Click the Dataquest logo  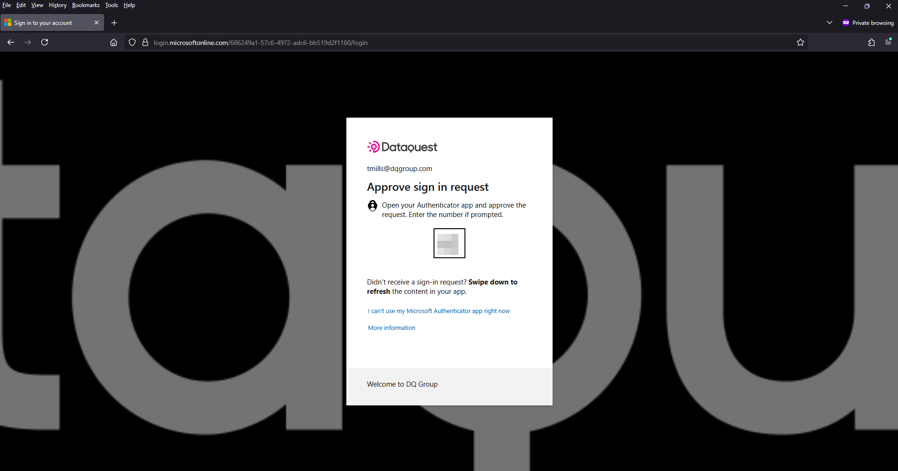pyautogui.click(x=402, y=147)
